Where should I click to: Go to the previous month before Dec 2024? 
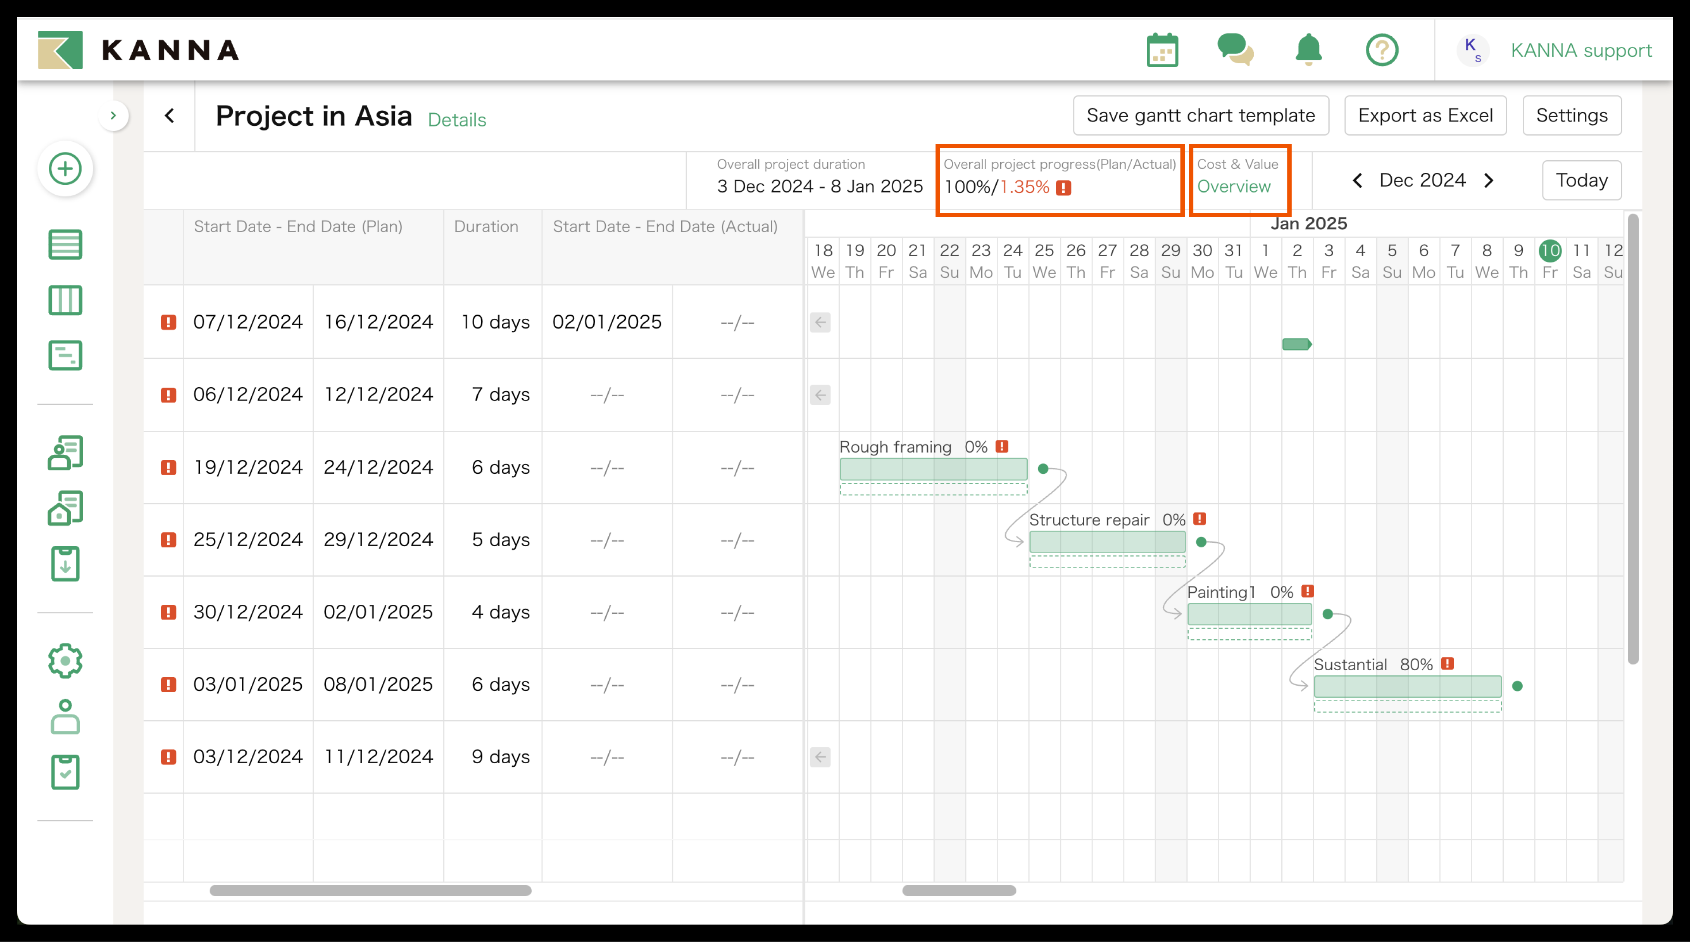click(1357, 180)
